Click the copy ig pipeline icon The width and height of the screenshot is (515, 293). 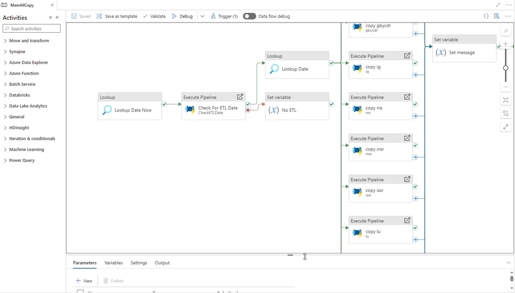[x=357, y=69]
